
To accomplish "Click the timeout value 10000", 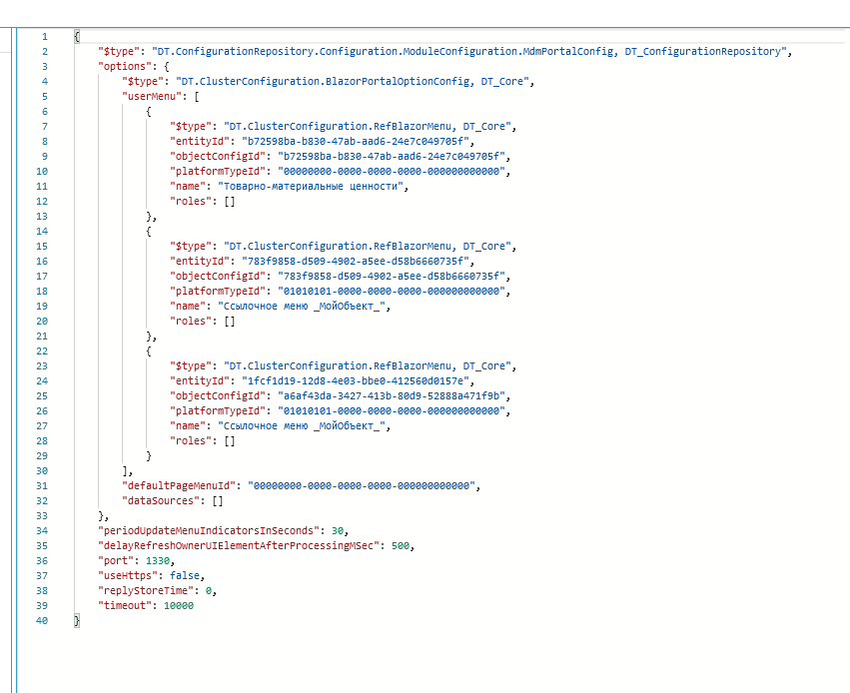I will [179, 605].
